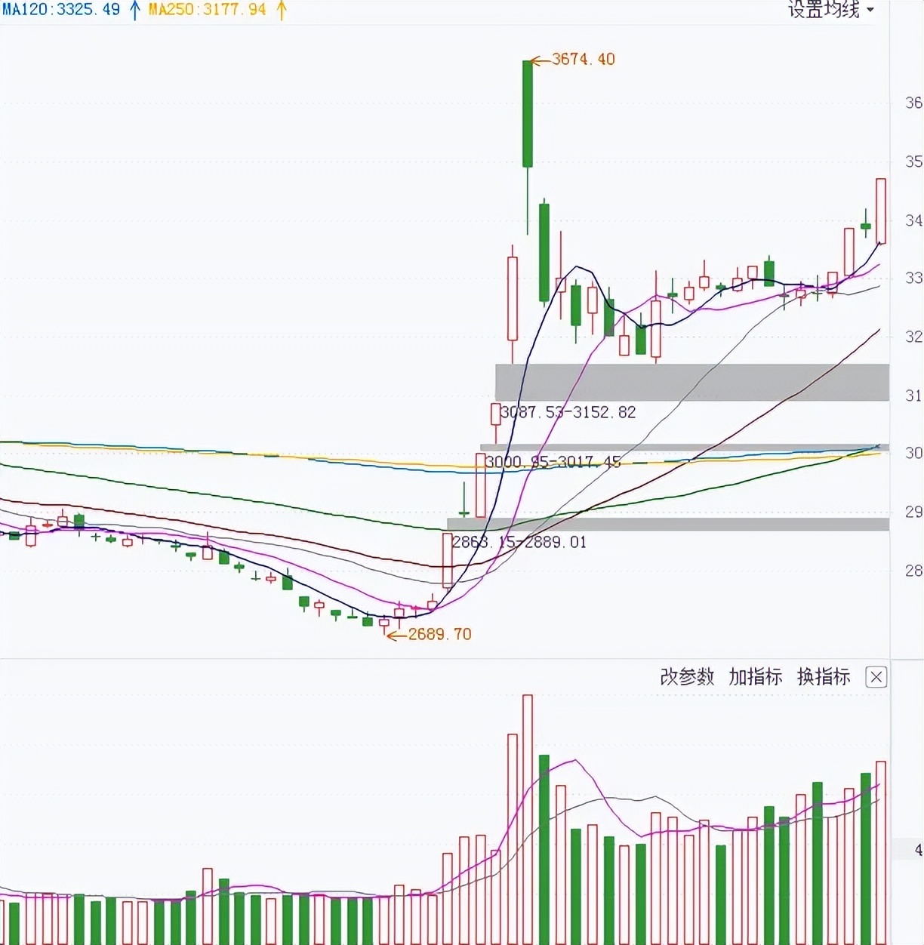Viewport: 924px width, 945px height.
Task: Click the last red candle on the right
Action: tap(880, 211)
